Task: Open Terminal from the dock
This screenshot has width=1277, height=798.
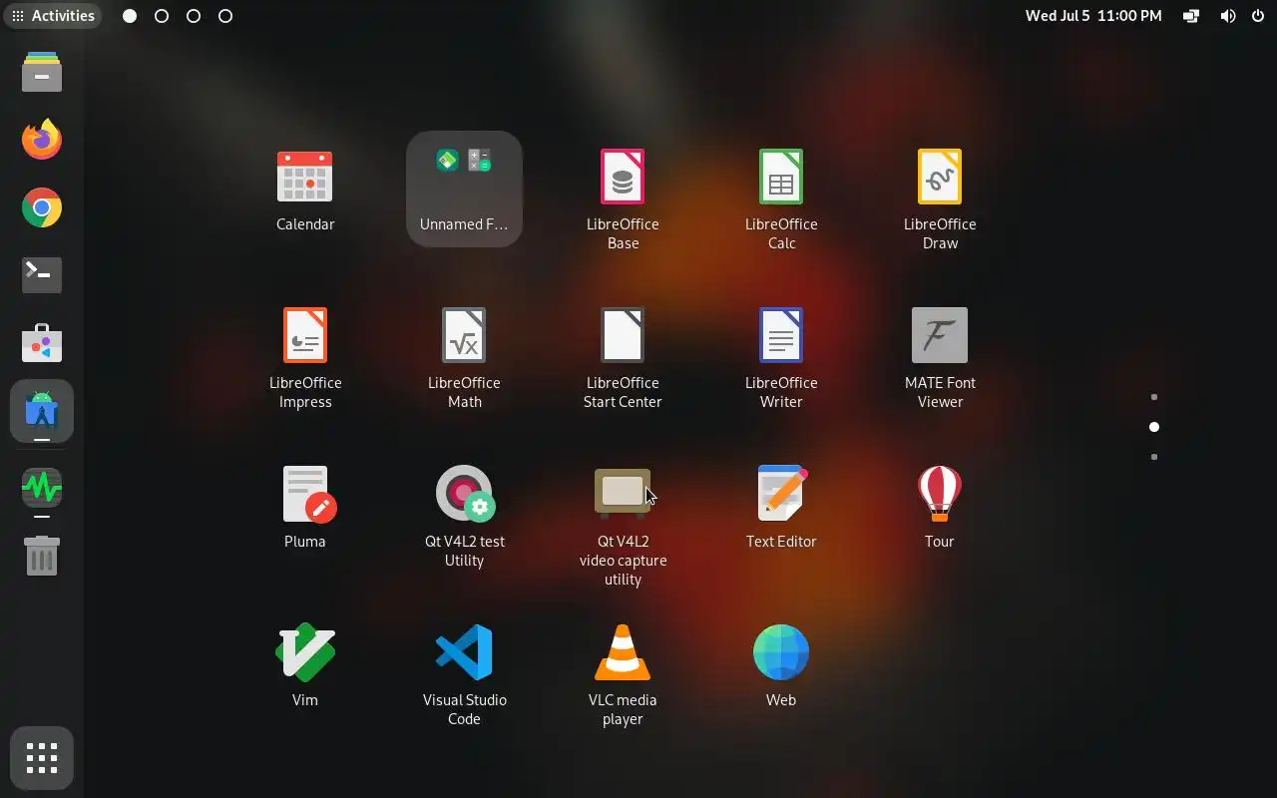Action: click(42, 274)
